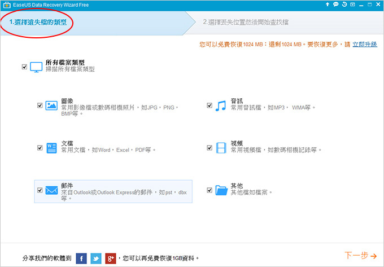Screen dimensions: 384x267
Task: Click the 數碼相機記錄 video description text
Action: tap(276, 150)
